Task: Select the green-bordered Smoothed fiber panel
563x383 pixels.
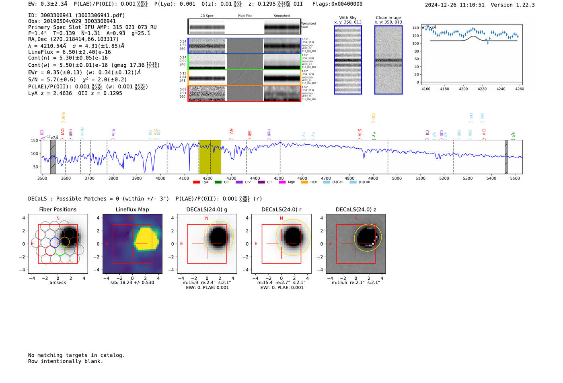Action: click(x=282, y=62)
